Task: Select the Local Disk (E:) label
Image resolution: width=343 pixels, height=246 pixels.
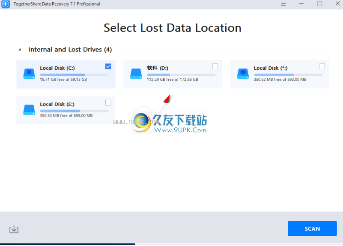Action: [x=57, y=104]
